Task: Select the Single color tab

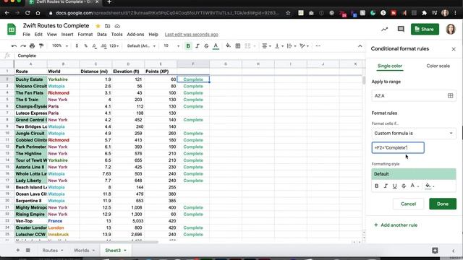Action: click(x=390, y=66)
